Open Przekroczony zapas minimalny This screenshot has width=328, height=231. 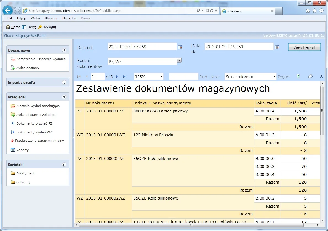tap(38, 141)
